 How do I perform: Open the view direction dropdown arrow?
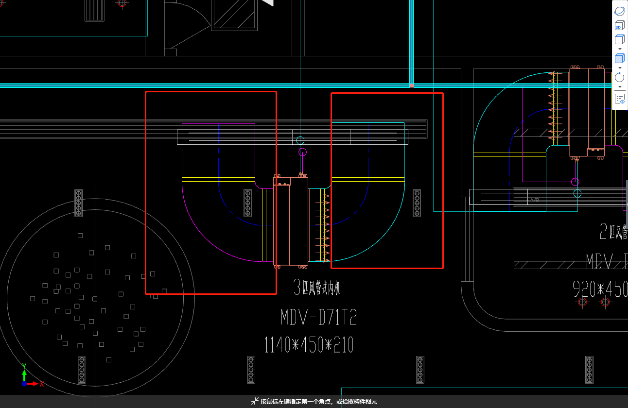620,49
